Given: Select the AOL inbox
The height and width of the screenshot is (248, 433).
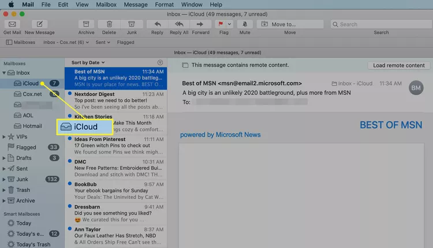Looking at the screenshot, I should point(32,115).
